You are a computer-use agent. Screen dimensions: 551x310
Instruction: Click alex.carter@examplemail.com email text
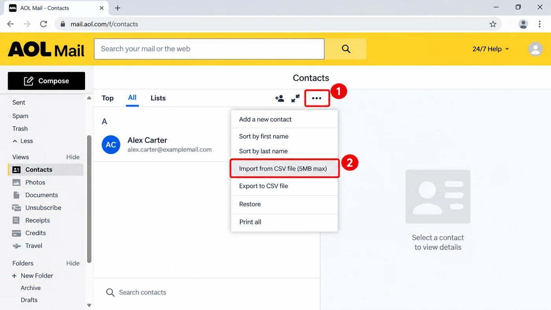(x=170, y=149)
